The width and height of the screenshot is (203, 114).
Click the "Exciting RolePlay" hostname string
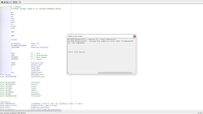(x=40, y=47)
